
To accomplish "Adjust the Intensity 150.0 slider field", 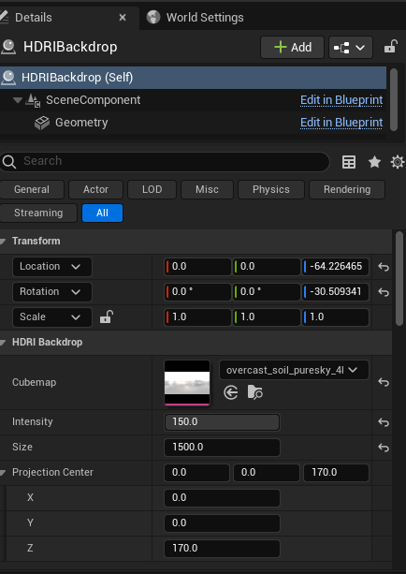I will pyautogui.click(x=222, y=421).
